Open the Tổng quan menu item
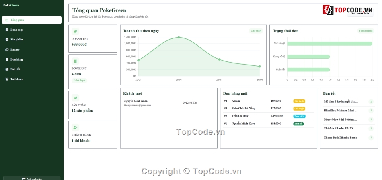The width and height of the screenshot is (382, 180). [x=32, y=20]
